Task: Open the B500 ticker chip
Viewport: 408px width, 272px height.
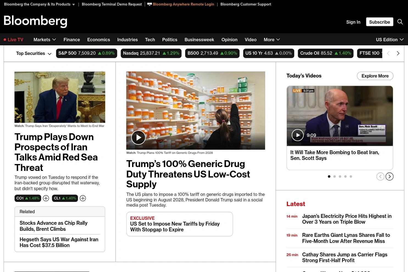Action: (212, 53)
